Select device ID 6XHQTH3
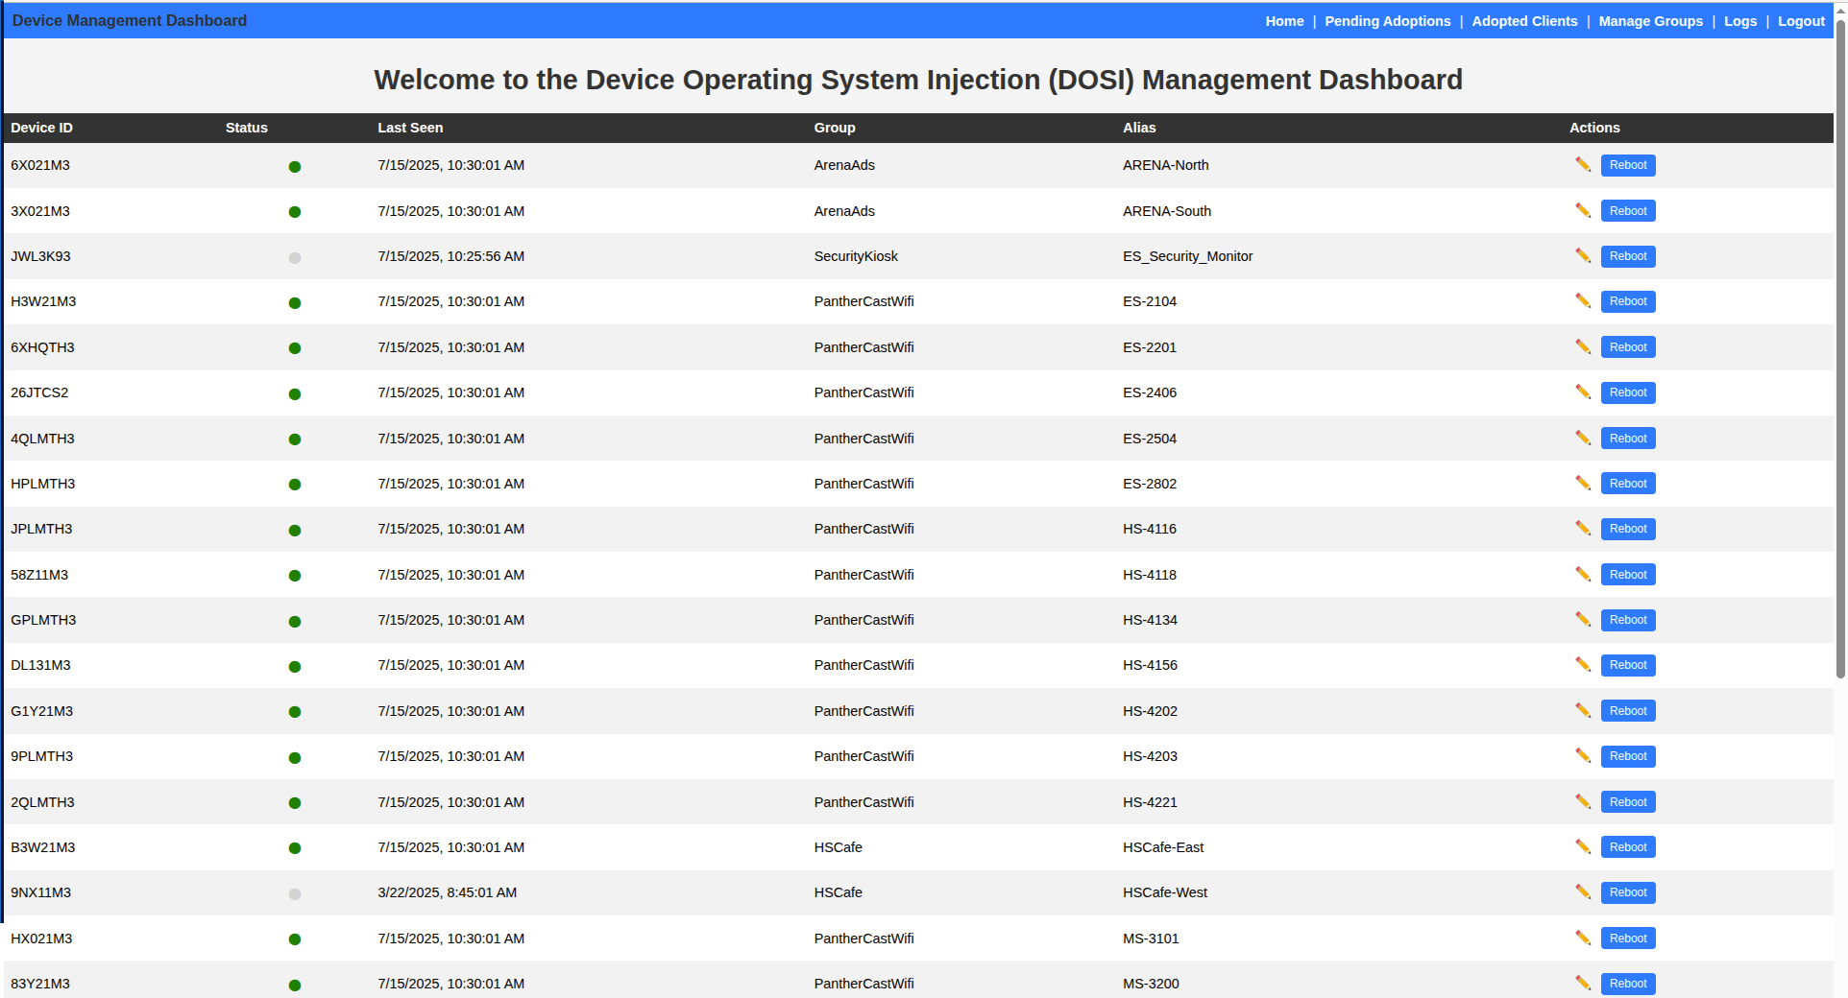The height and width of the screenshot is (998, 1848). 42,347
